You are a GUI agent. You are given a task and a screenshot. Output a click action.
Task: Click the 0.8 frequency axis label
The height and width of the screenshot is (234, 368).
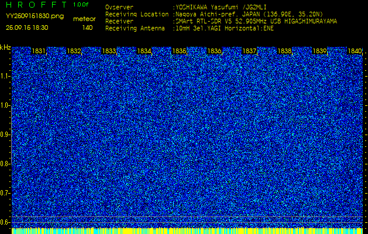pos(5,164)
